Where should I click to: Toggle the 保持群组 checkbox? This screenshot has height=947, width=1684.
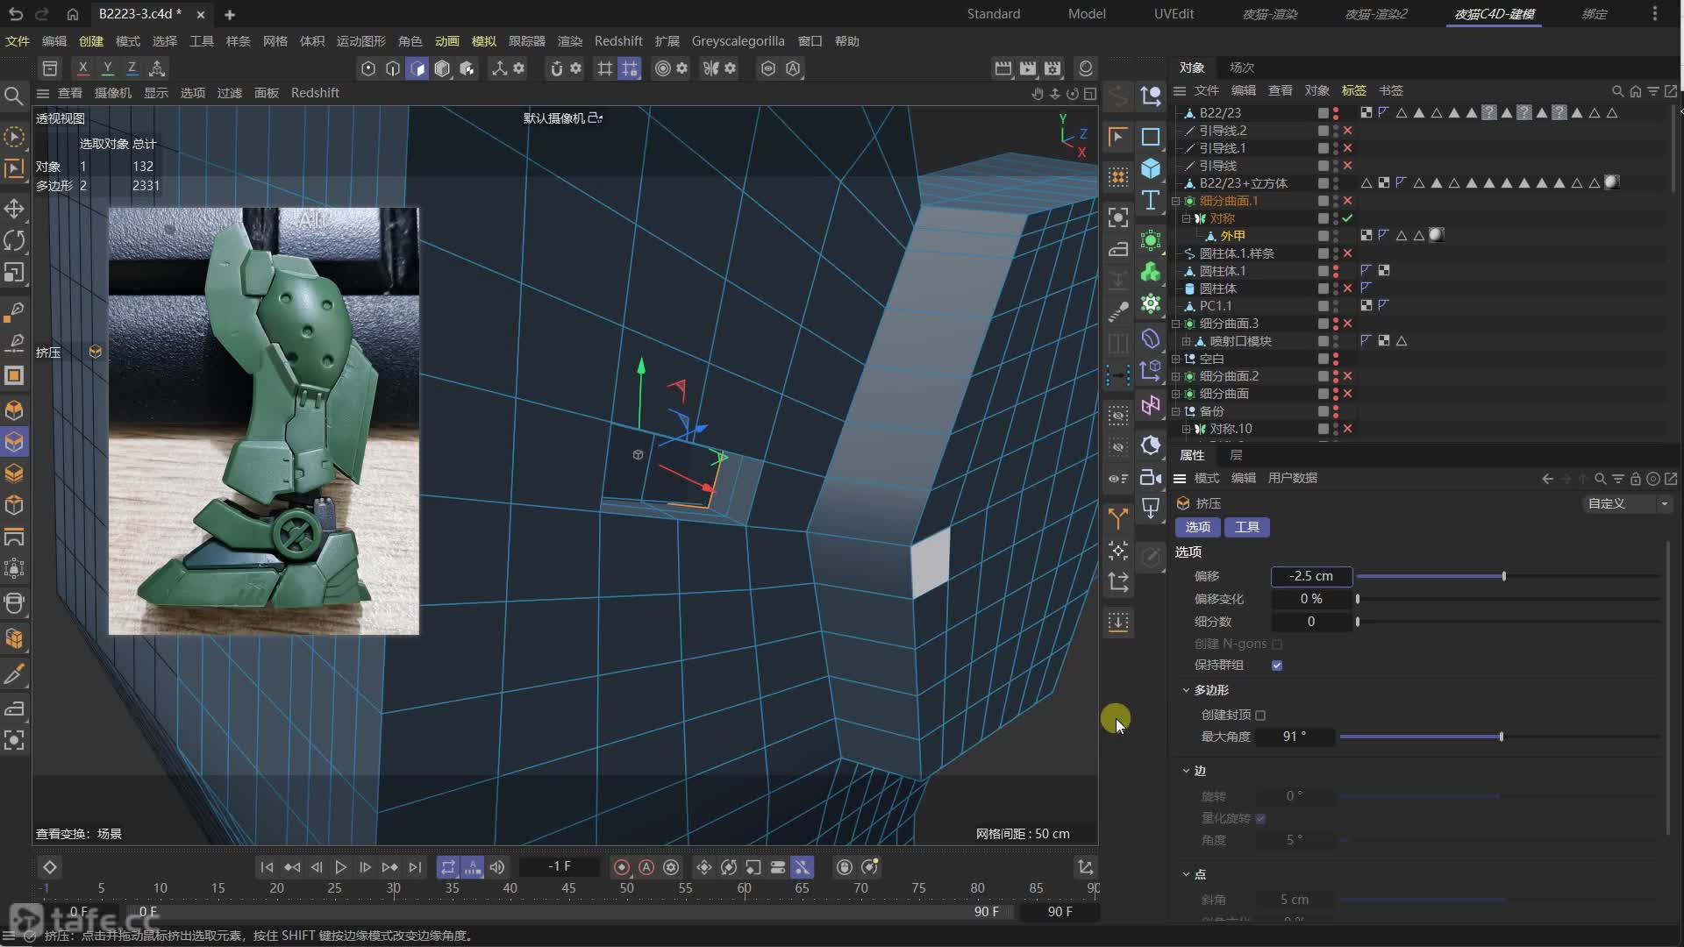[1277, 666]
